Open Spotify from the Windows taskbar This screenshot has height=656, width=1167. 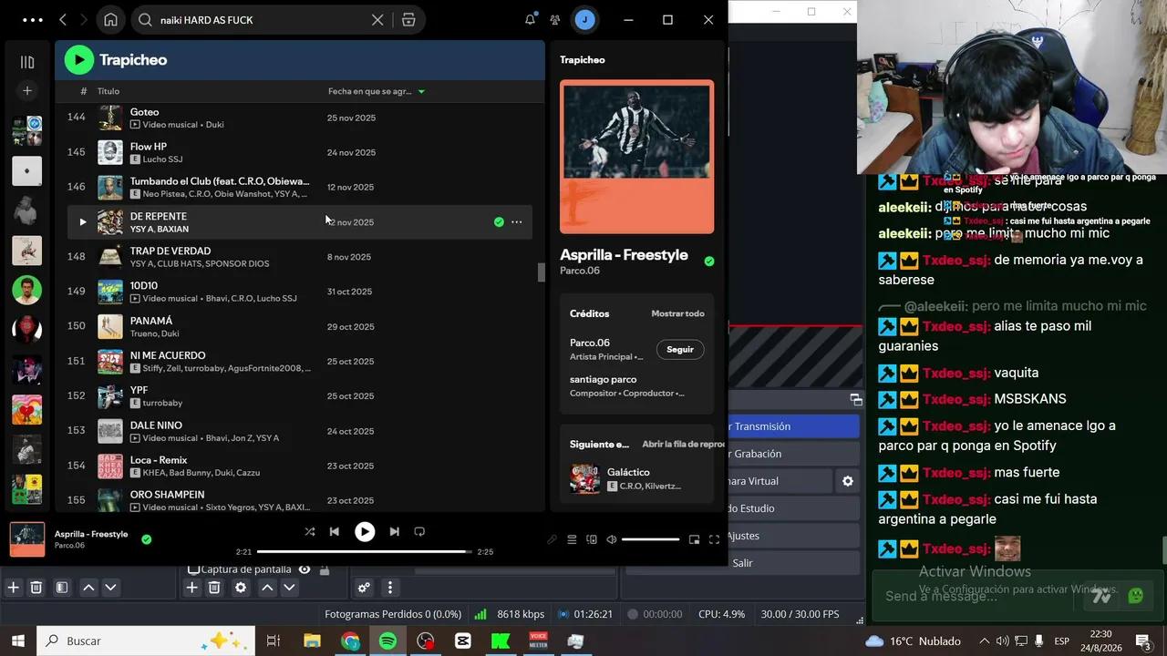pos(387,641)
